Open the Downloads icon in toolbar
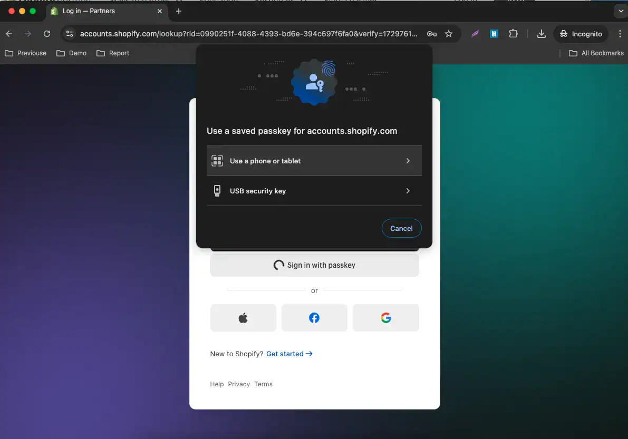The height and width of the screenshot is (439, 628). 541,34
